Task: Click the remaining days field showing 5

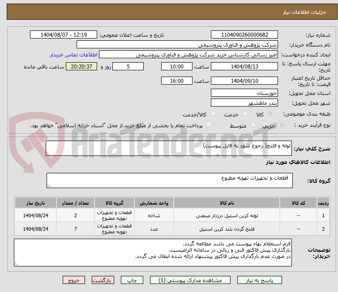Action: (x=128, y=66)
